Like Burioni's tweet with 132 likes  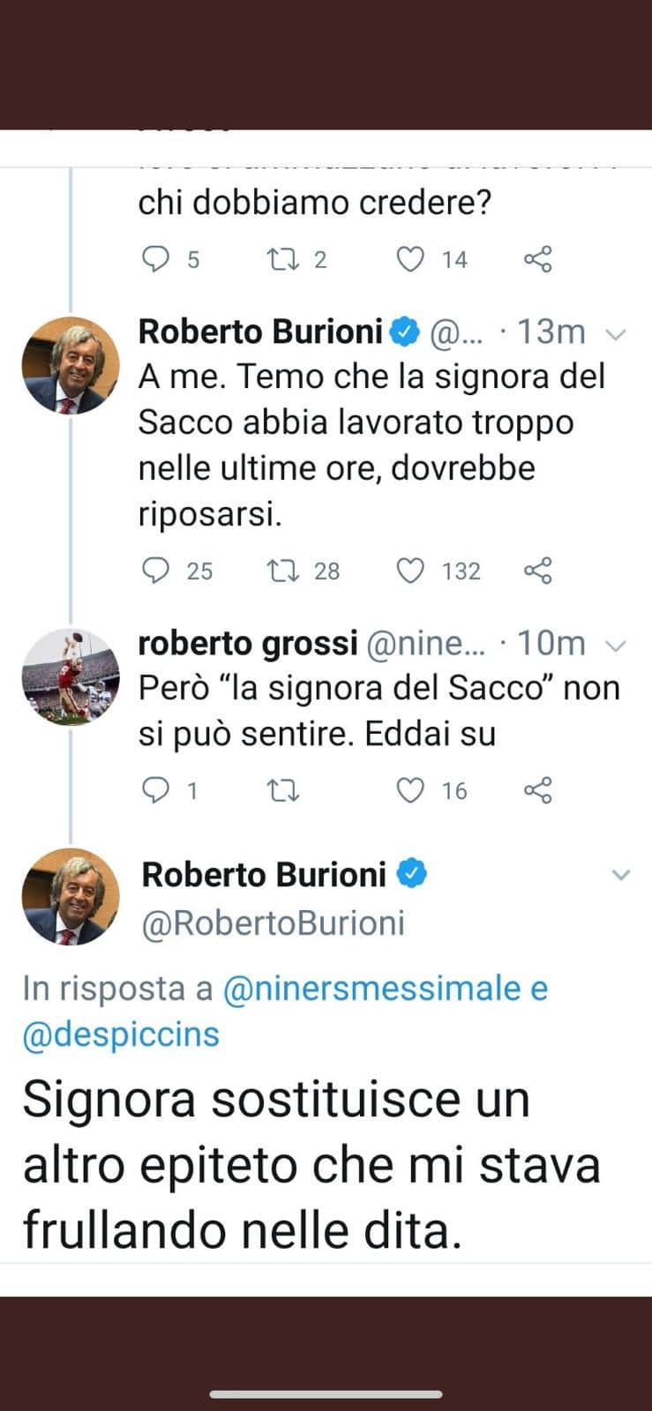[410, 571]
